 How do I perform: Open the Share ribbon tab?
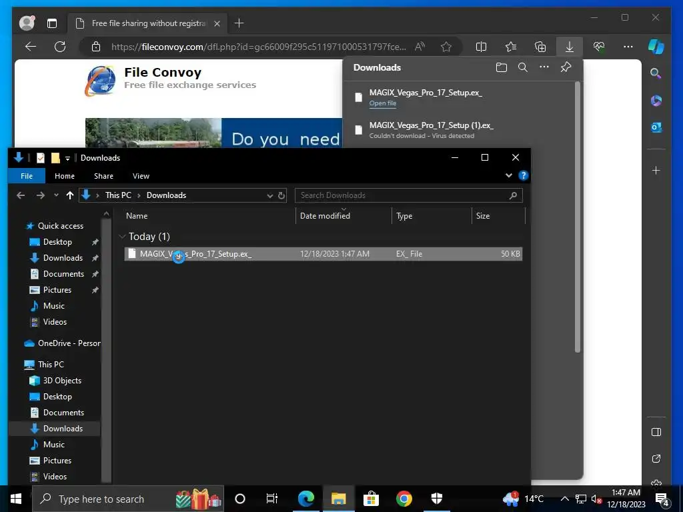point(103,176)
